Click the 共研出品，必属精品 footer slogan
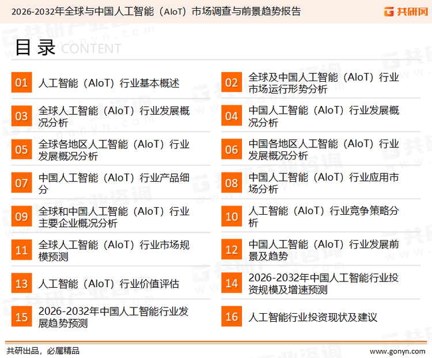The image size is (432, 358). click(x=43, y=351)
